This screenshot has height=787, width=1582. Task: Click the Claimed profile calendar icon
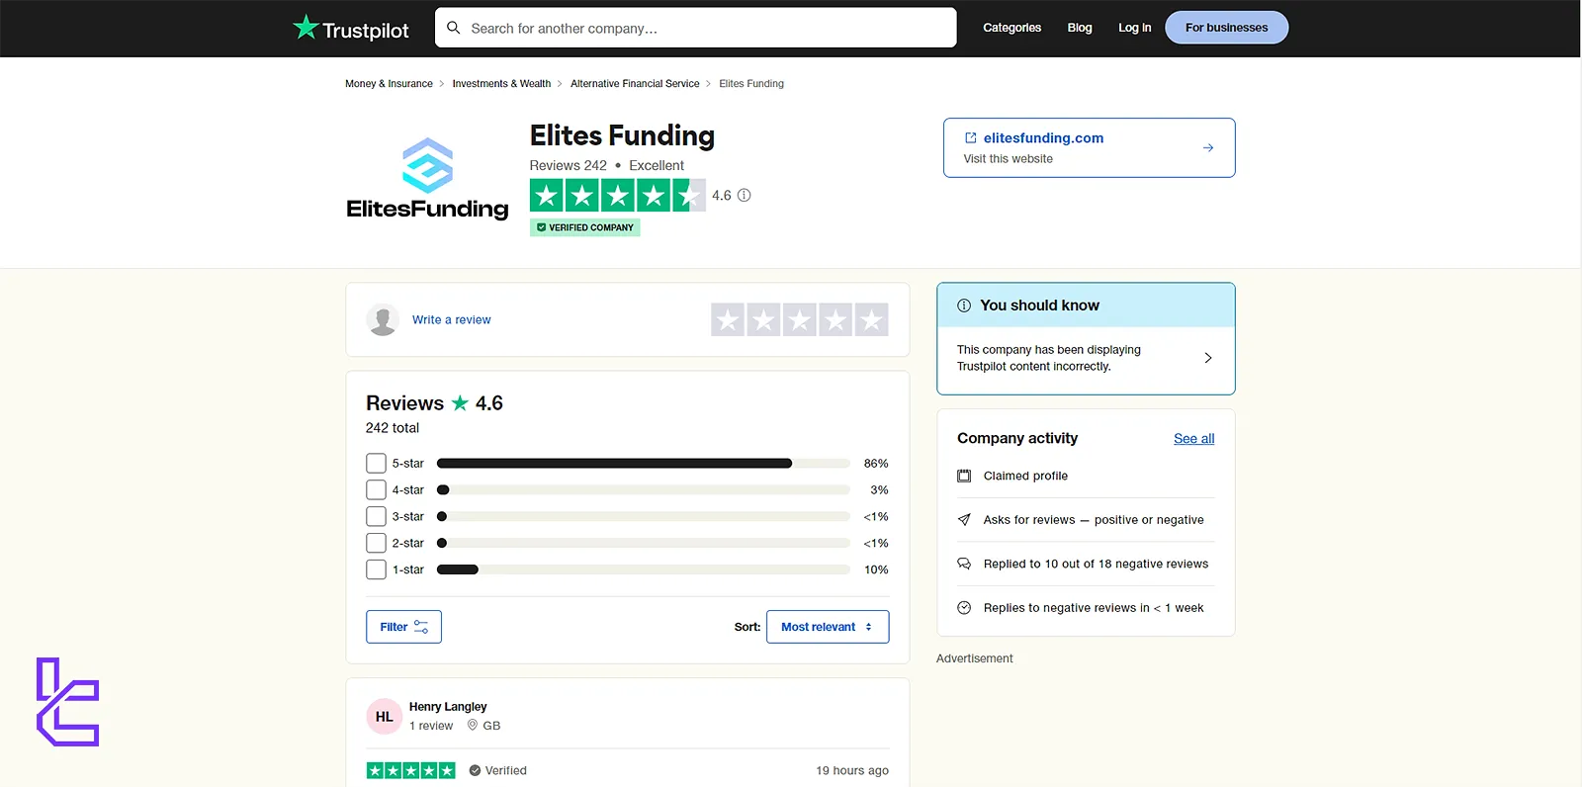(x=964, y=476)
